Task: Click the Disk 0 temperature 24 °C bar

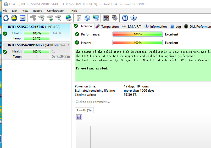Action: [x=37, y=38]
